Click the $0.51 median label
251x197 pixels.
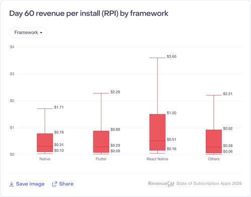[172, 139]
